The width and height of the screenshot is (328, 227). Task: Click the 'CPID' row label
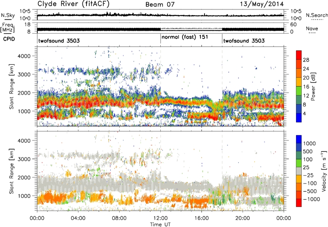point(9,39)
